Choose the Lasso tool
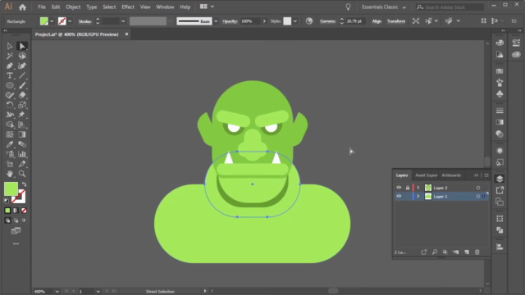 (22, 56)
